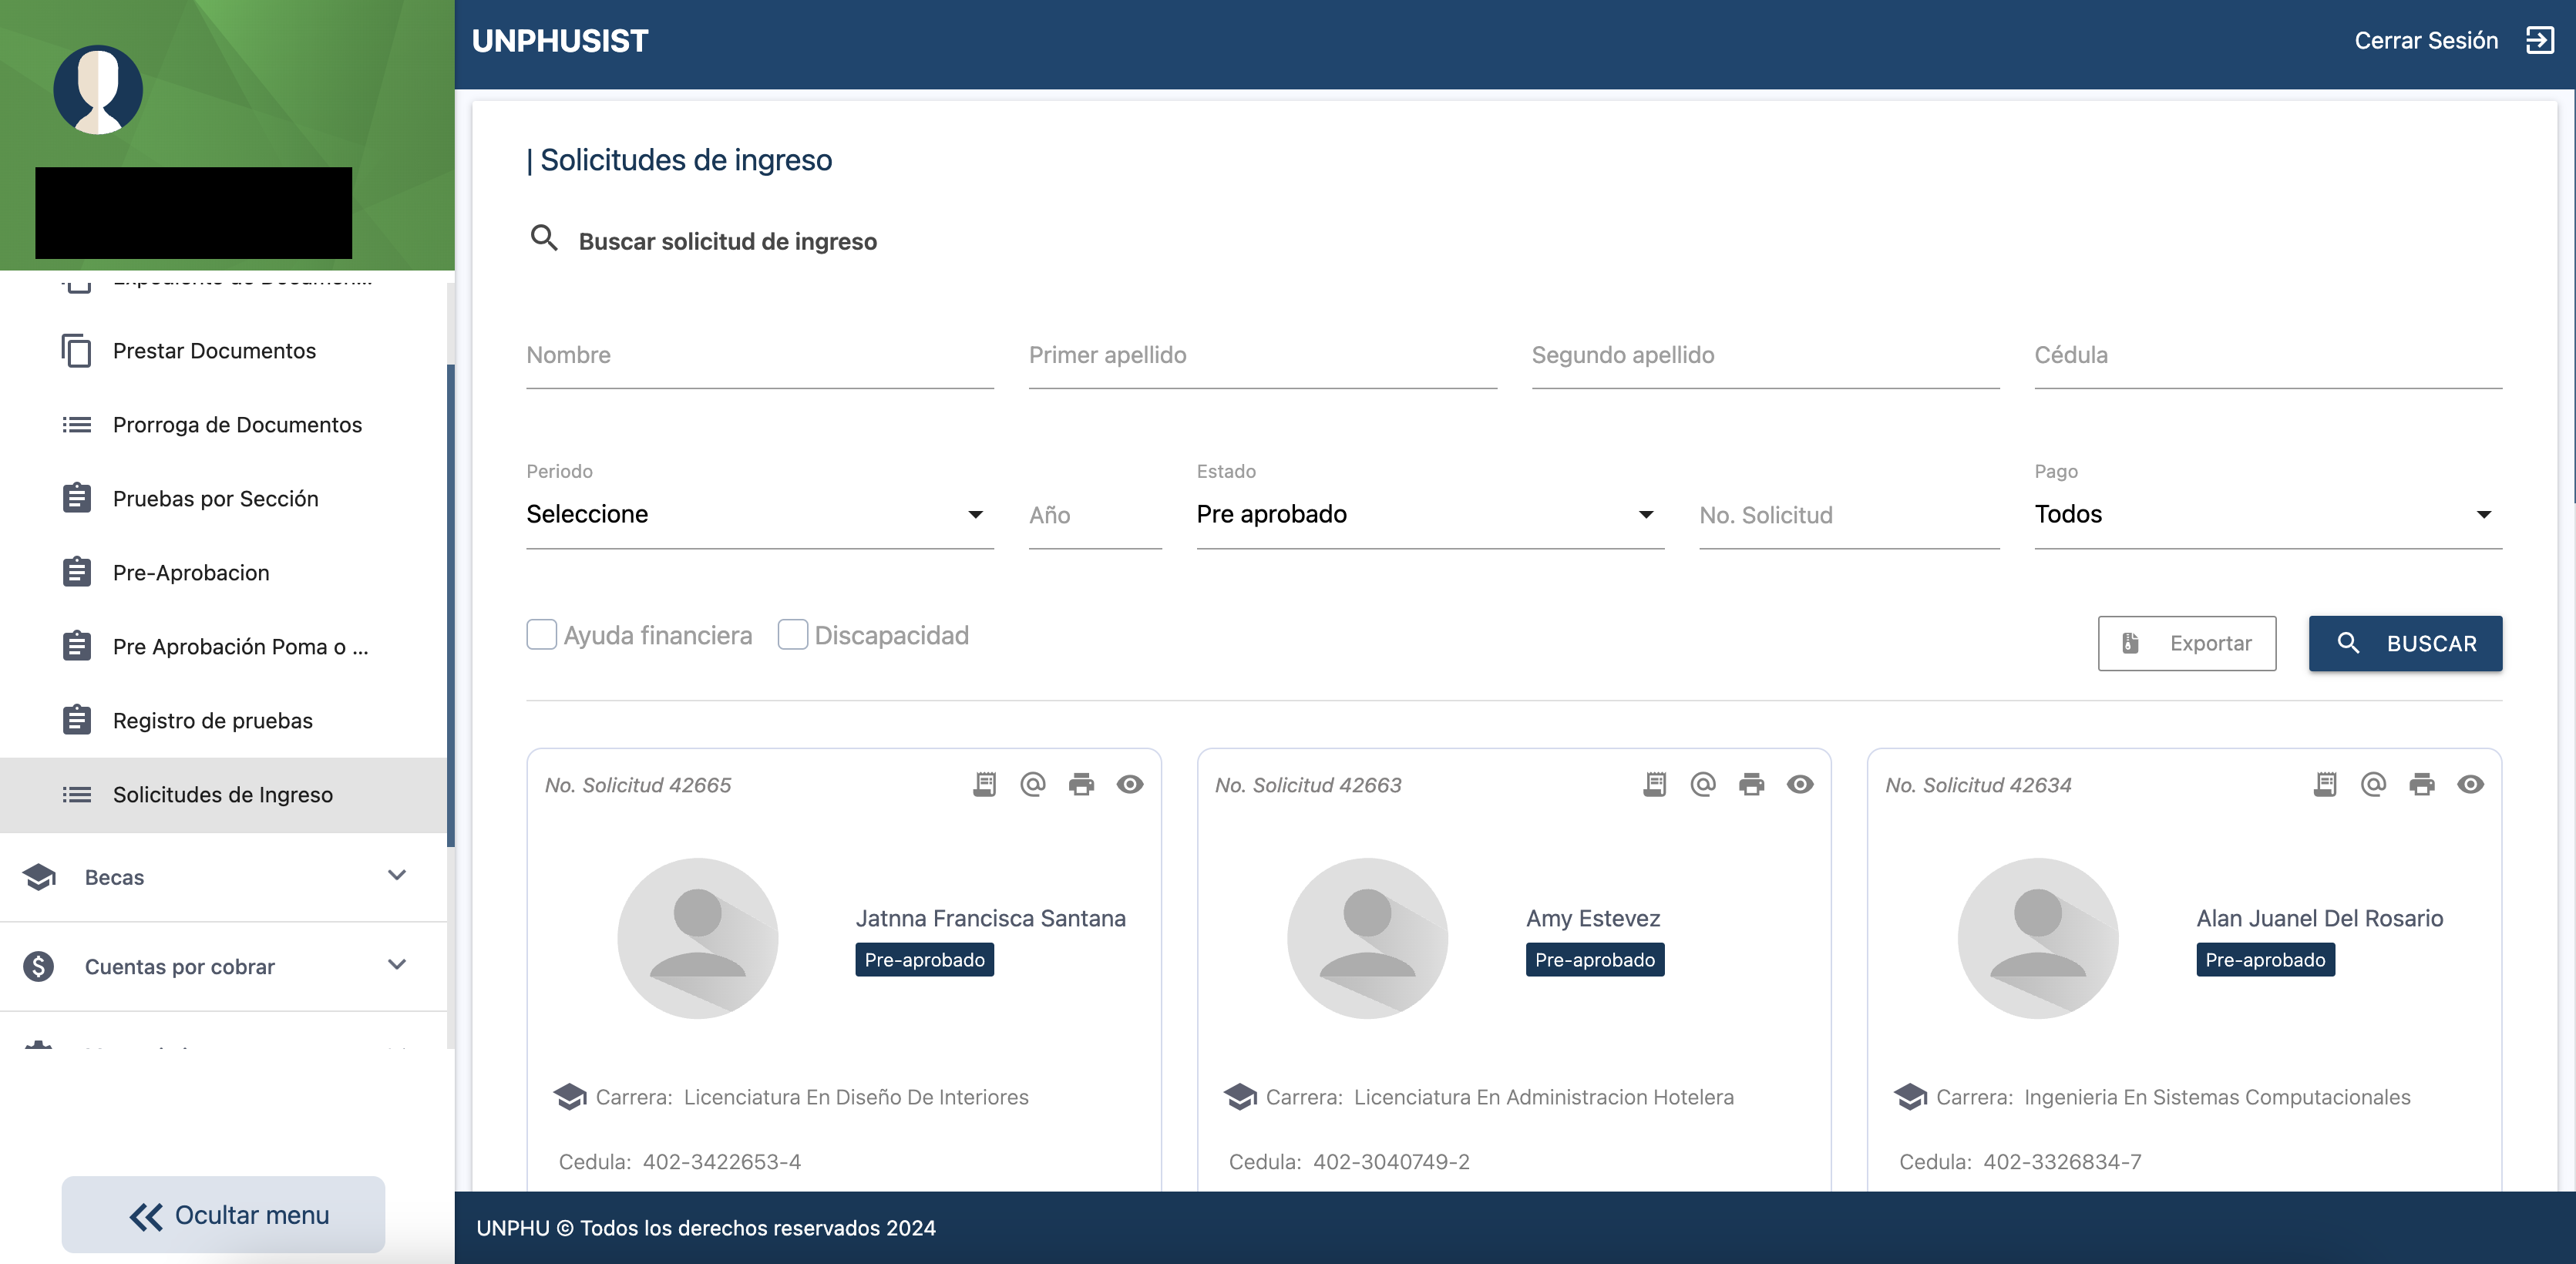Click magnifier icon beside Buscar solicitud de ingreso
The height and width of the screenshot is (1264, 2576).
pos(544,238)
